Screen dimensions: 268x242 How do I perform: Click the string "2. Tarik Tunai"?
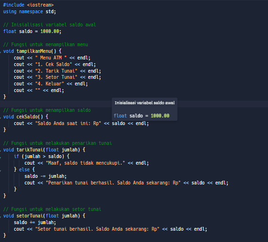click(56, 71)
